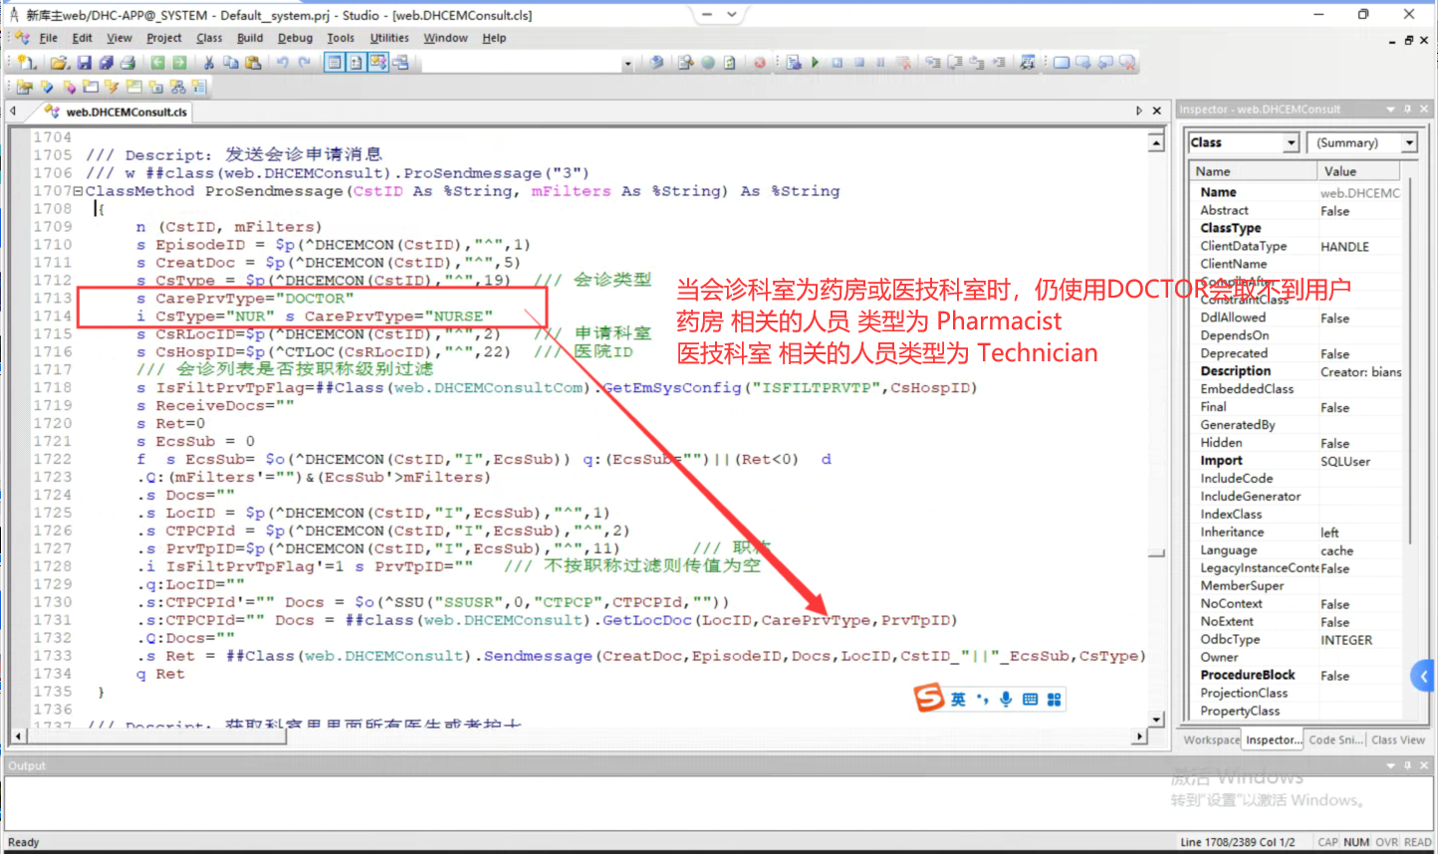Click the Save (floppy disk) toolbar icon
The height and width of the screenshot is (854, 1438).
pos(85,63)
